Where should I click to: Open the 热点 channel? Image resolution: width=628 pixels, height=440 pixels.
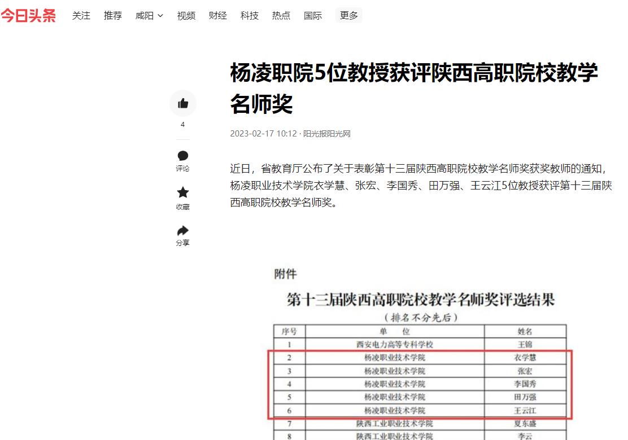(x=281, y=16)
